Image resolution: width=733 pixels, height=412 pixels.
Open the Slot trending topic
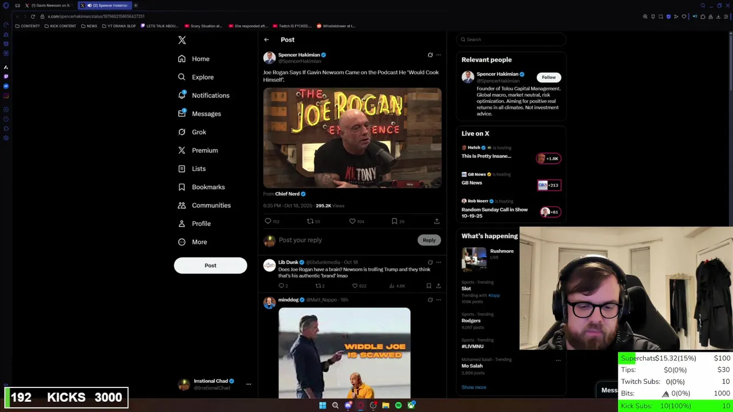tap(466, 288)
